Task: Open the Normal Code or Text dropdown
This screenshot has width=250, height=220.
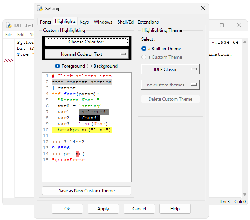Action: pyautogui.click(x=86, y=54)
